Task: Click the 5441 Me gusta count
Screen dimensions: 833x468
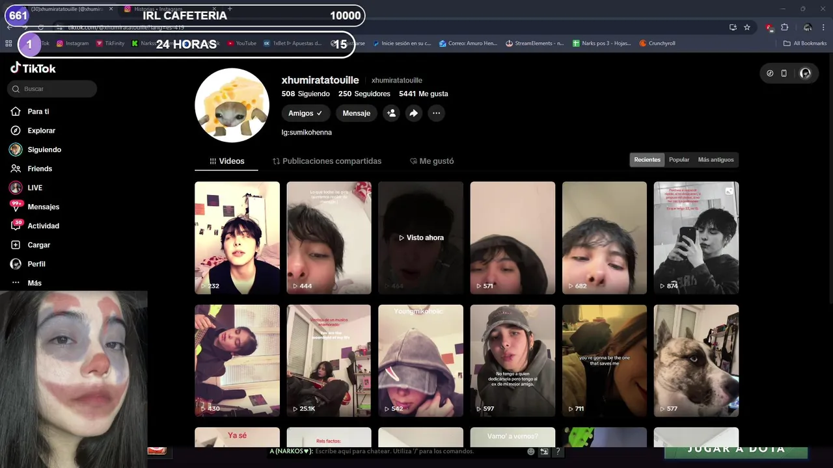Action: tap(424, 94)
